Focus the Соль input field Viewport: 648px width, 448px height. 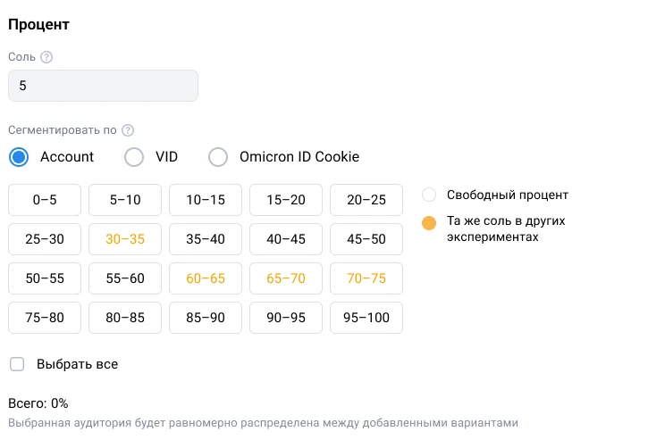pyautogui.click(x=103, y=86)
